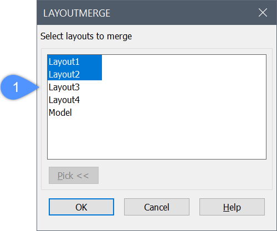Click the Pick << button
The image size is (277, 231).
[74, 175]
